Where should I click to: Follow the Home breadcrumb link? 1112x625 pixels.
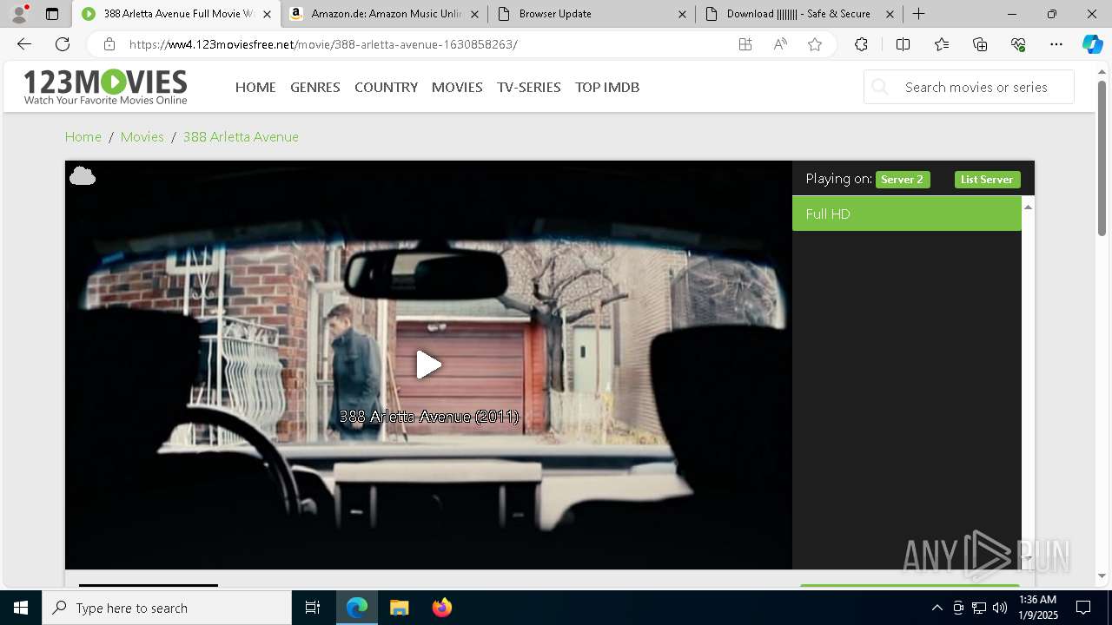83,136
